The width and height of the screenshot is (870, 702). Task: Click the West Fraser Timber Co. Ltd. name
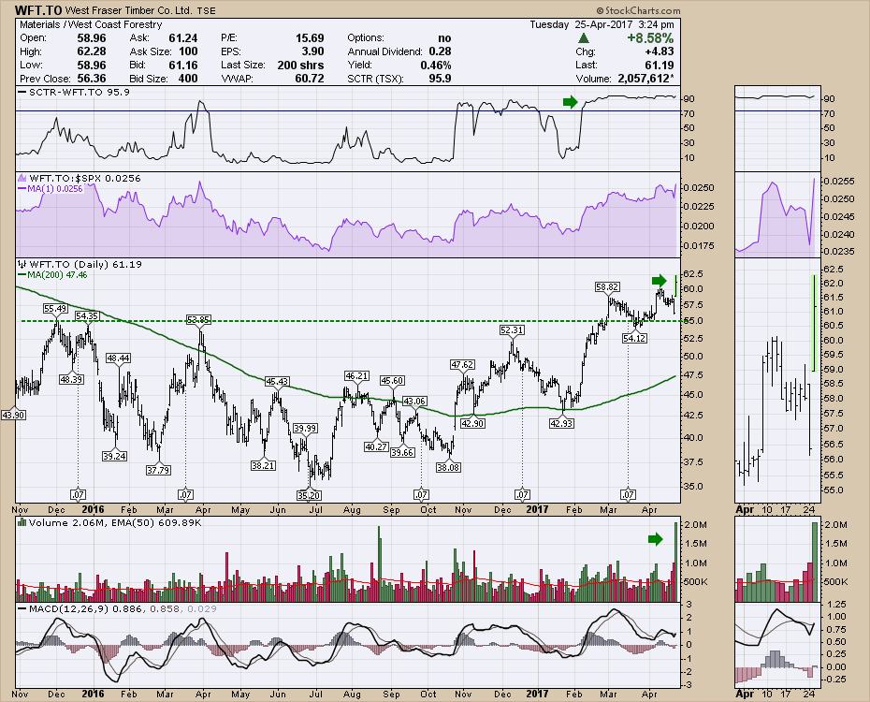pos(129,10)
